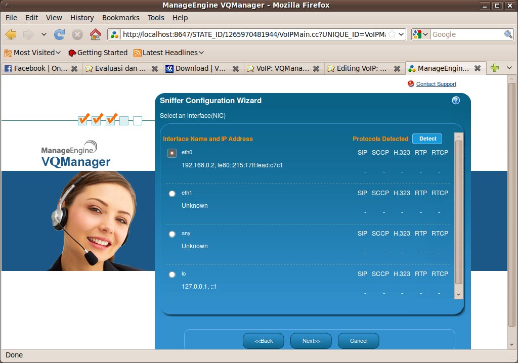Click the Detect protocols button
The width and height of the screenshot is (518, 363).
[427, 139]
